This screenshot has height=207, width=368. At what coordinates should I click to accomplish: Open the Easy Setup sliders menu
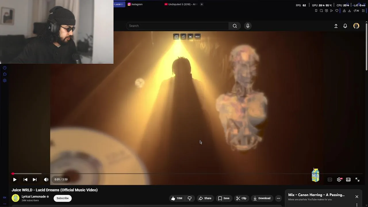363,11
